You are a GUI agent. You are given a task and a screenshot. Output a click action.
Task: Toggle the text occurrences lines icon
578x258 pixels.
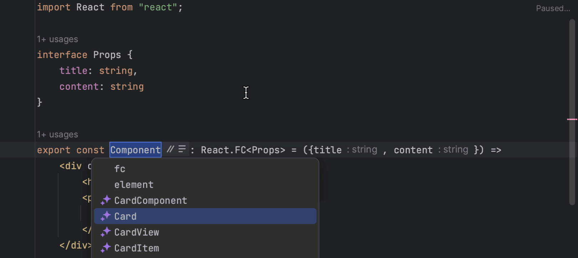click(x=182, y=149)
